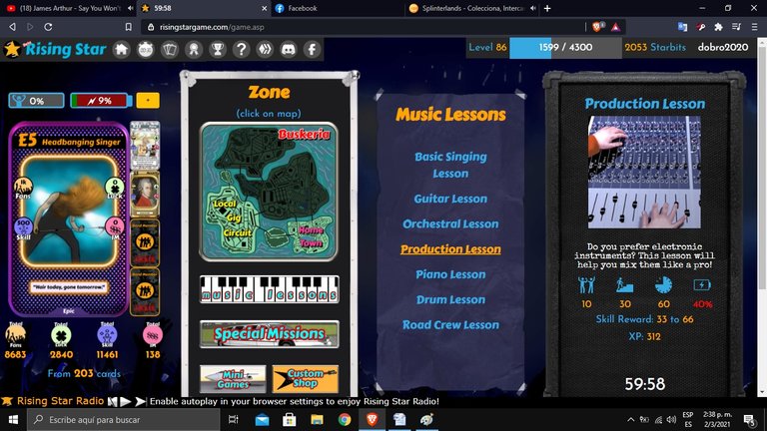Image resolution: width=767 pixels, height=431 pixels.
Task: Click the dobro2020 username
Action: (722, 48)
